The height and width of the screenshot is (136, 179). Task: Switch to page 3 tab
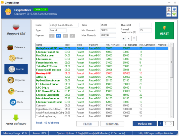pos(171,123)
